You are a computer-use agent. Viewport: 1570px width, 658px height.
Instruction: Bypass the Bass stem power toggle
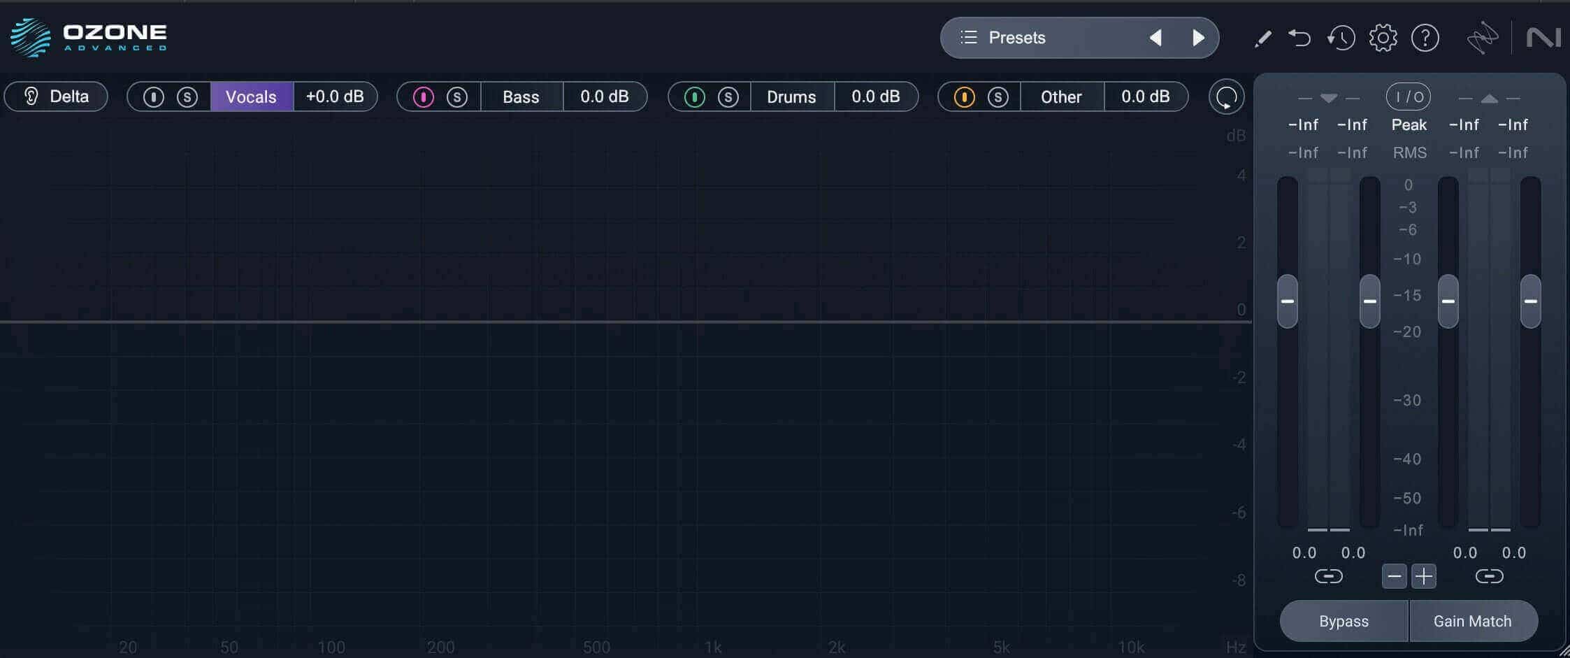point(424,97)
